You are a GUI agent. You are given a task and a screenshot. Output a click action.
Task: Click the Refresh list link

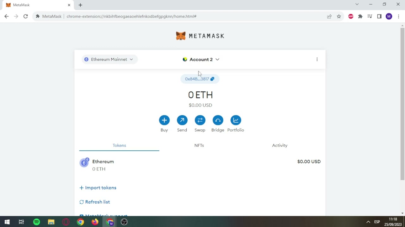tap(95, 202)
